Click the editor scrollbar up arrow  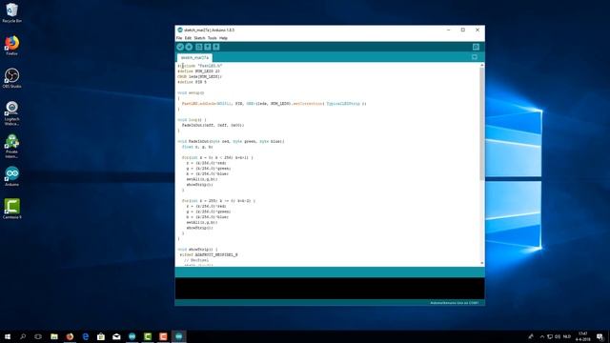click(482, 66)
